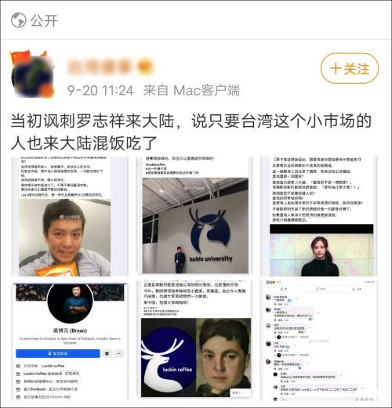Click the orange verified badge after the username
392x408 pixels.
144,67
